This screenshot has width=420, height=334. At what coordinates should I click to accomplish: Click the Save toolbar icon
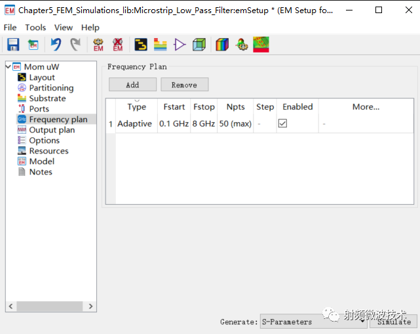pos(13,45)
